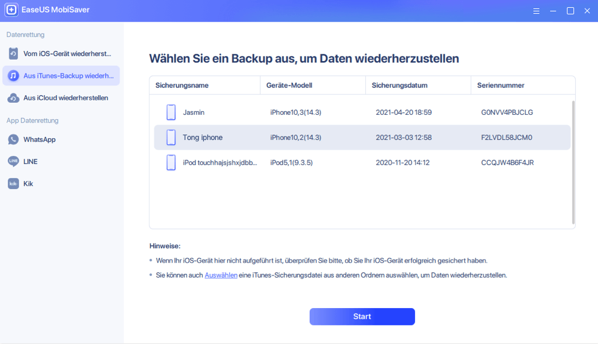Screen dimensions: 598x344
Task: Minimize the MobiSaver window
Action: point(553,11)
